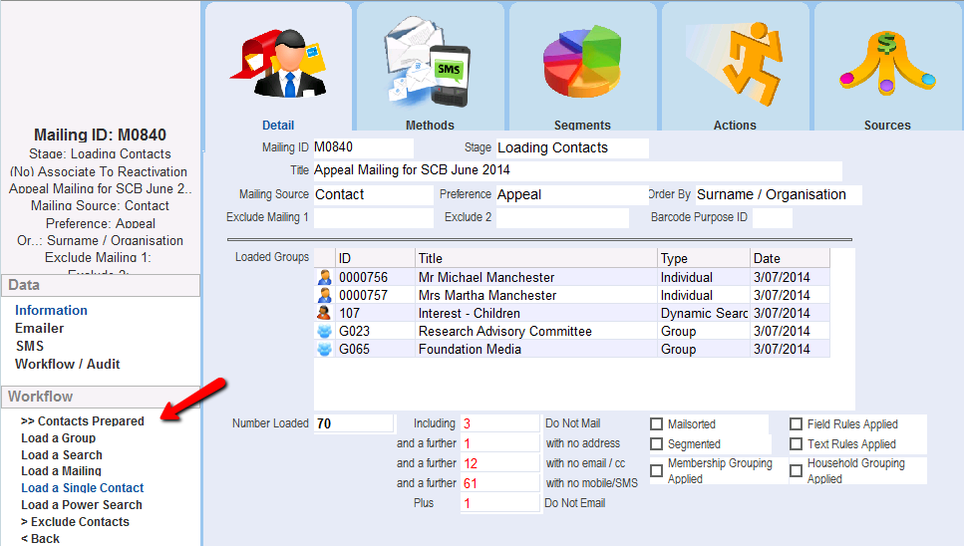Click the Preference field Appeal
The height and width of the screenshot is (546, 964).
coord(572,194)
